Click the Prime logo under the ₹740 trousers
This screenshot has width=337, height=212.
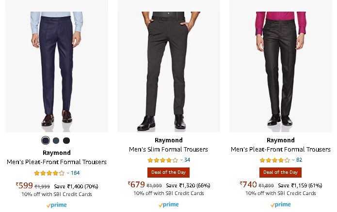pyautogui.click(x=280, y=205)
